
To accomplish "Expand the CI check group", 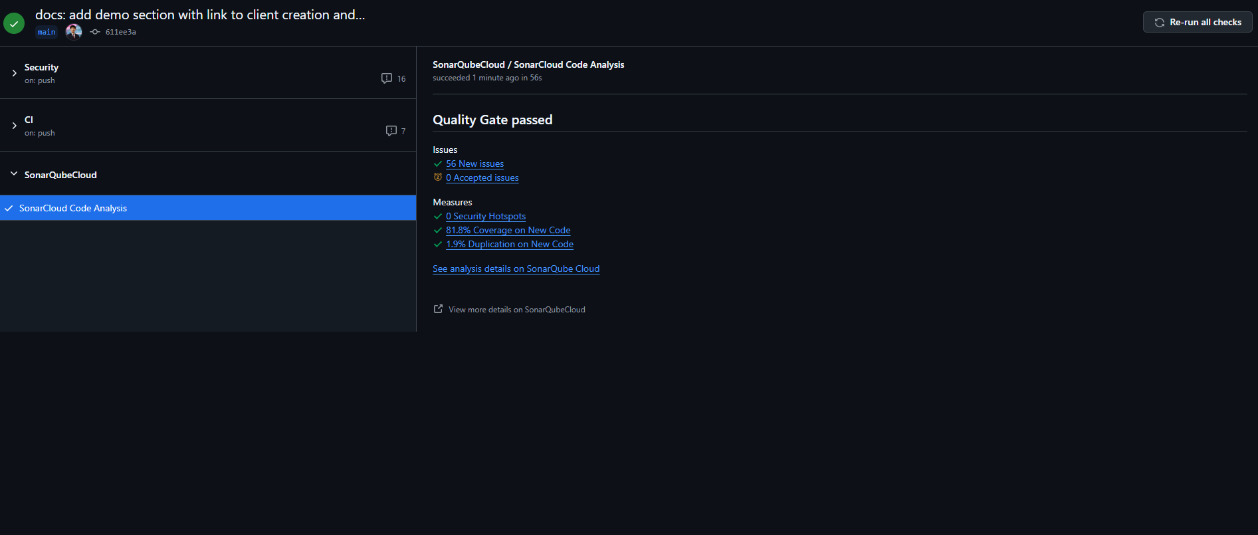I will pyautogui.click(x=14, y=126).
